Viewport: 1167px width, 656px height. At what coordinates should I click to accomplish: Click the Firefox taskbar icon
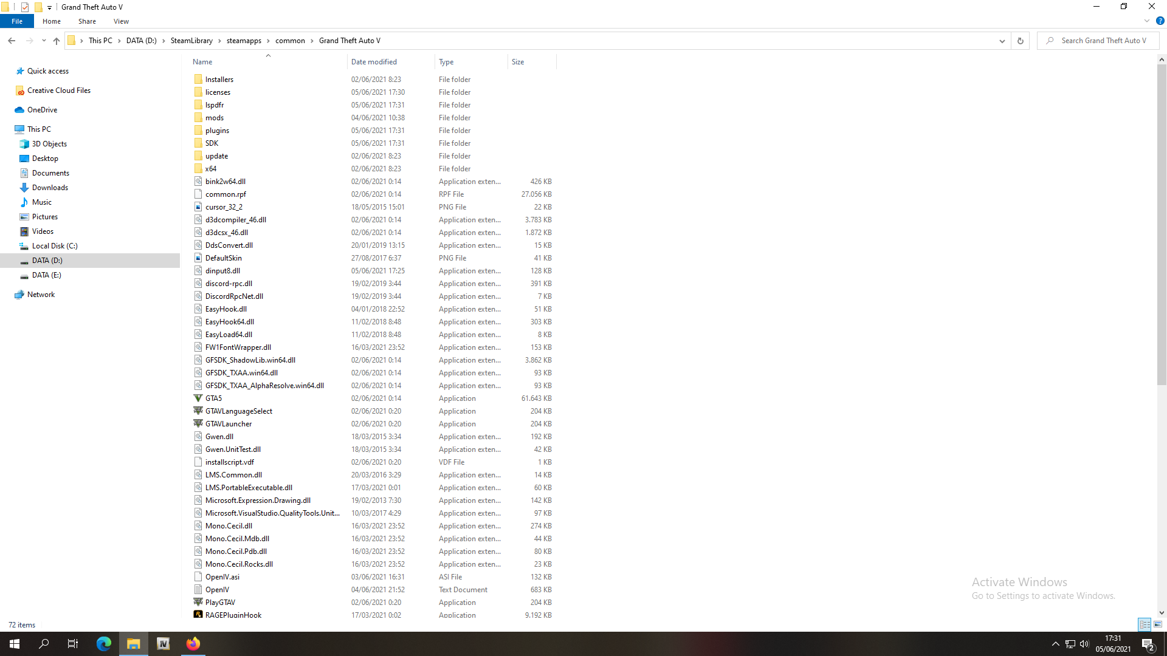click(193, 644)
